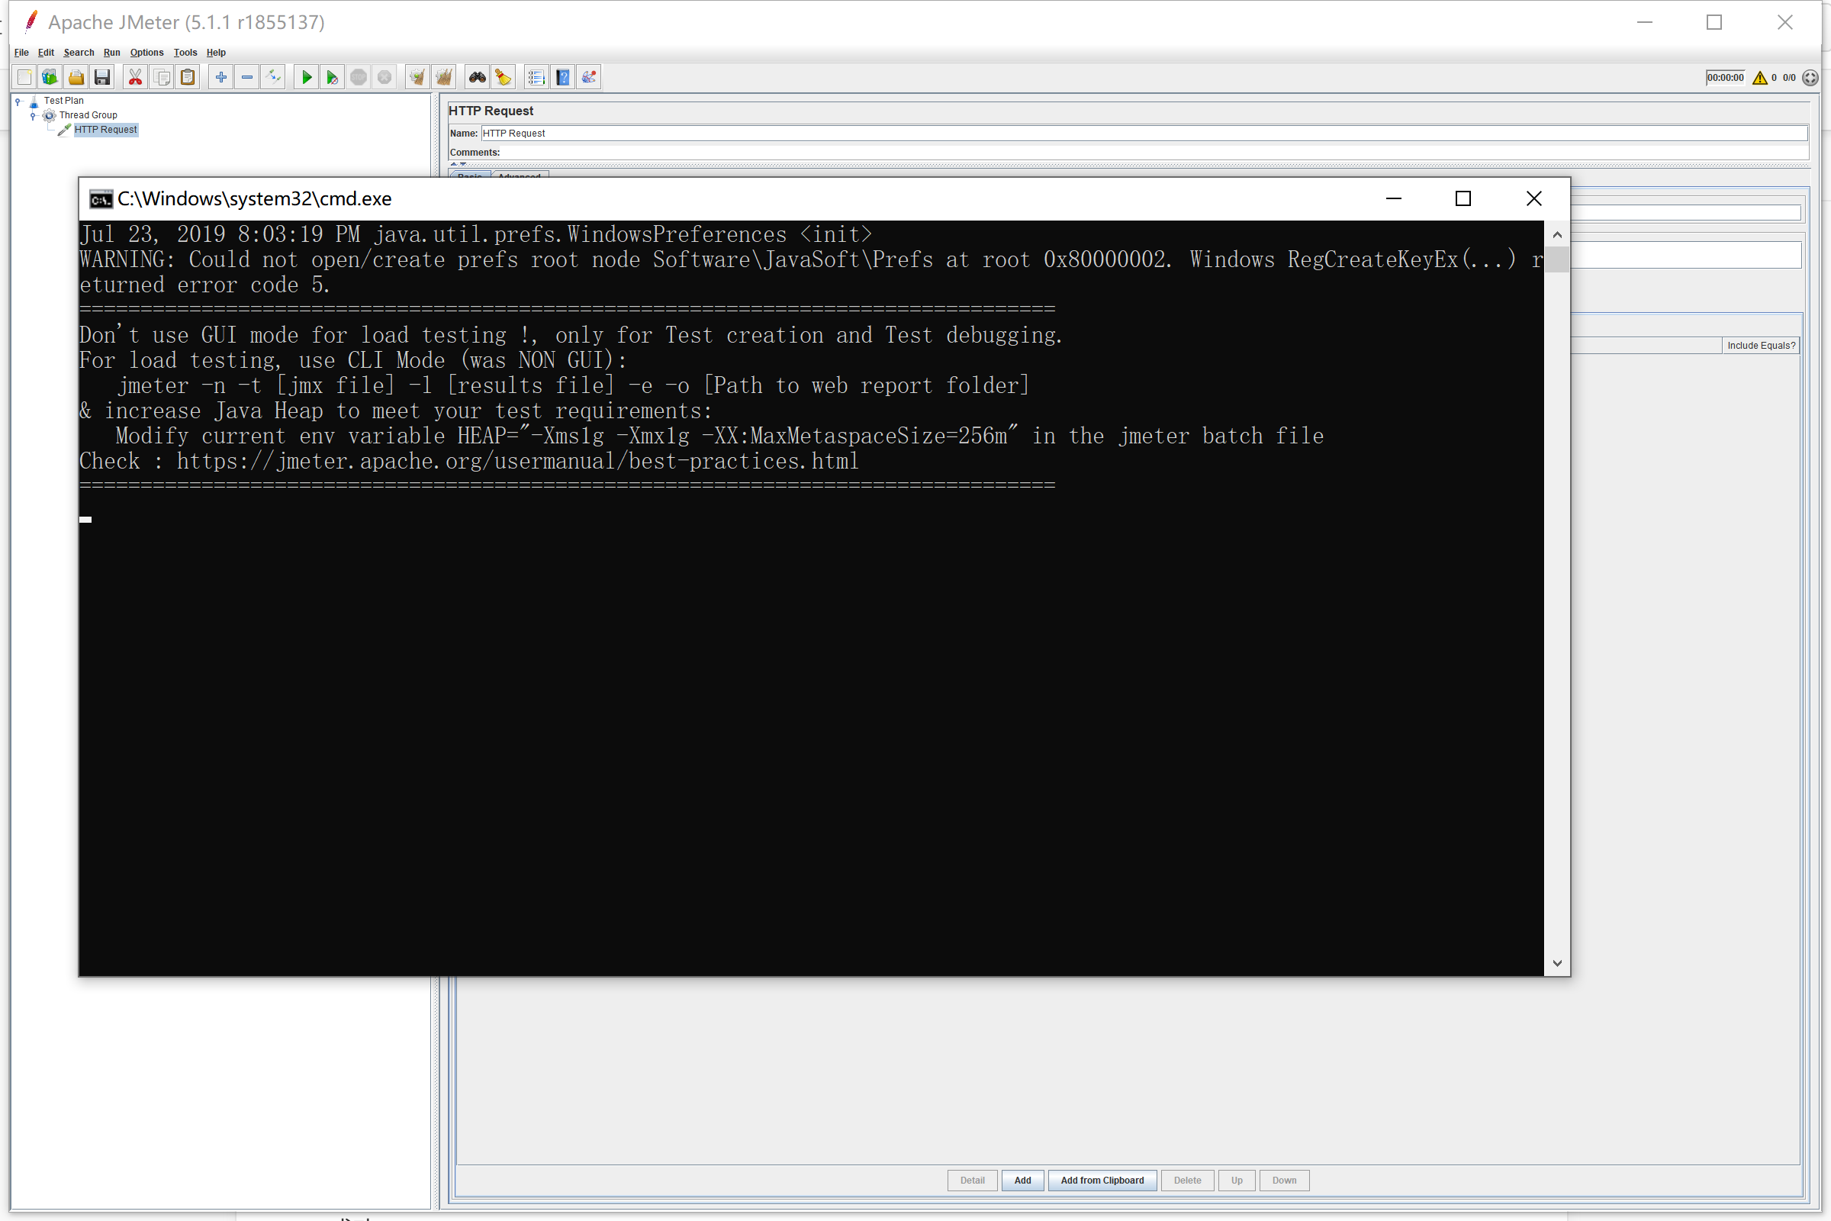This screenshot has width=1831, height=1221.
Task: Click the Reset Search broom icon
Action: [503, 77]
